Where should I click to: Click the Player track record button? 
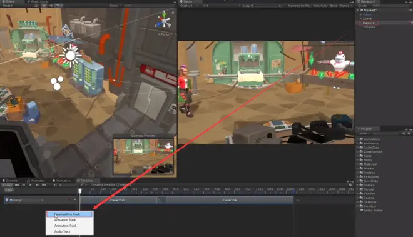[69, 200]
